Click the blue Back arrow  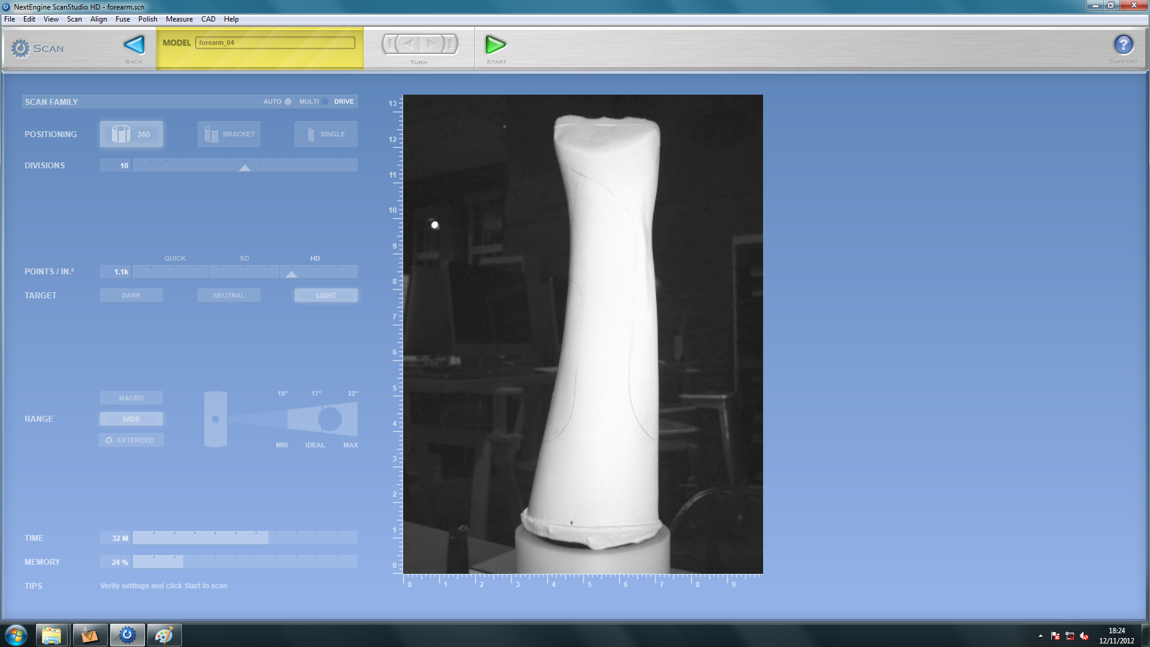click(x=133, y=45)
